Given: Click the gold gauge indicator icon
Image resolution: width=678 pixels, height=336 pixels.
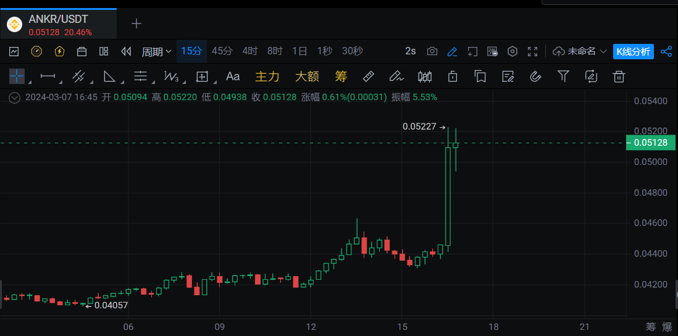Looking at the screenshot, I should point(37,51).
